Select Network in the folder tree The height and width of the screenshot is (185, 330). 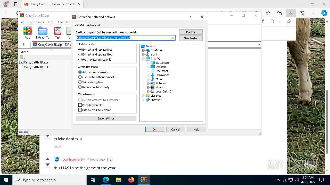coord(156,100)
